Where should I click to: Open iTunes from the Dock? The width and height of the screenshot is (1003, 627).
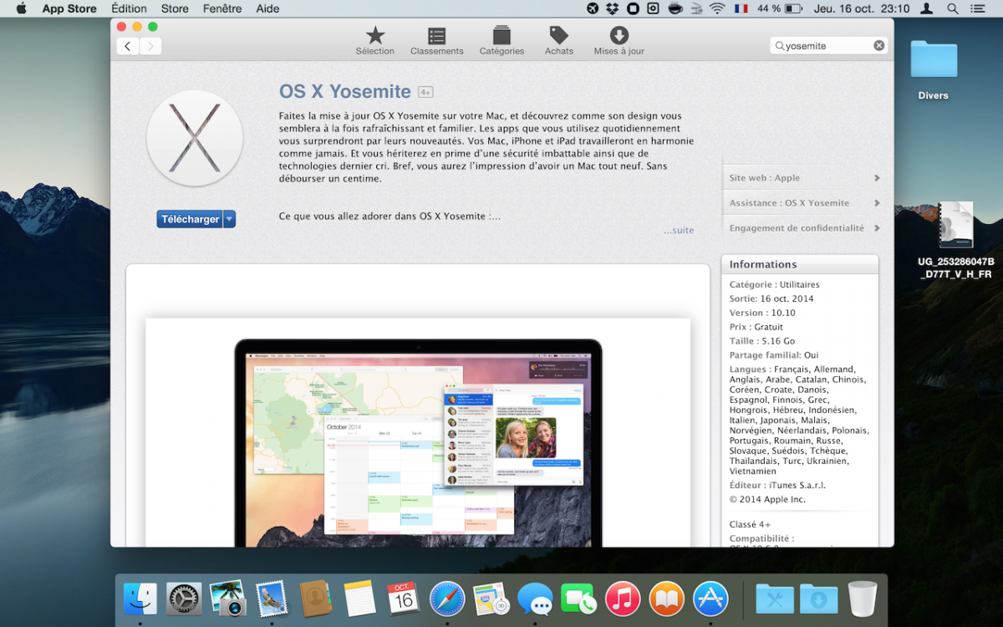(623, 599)
